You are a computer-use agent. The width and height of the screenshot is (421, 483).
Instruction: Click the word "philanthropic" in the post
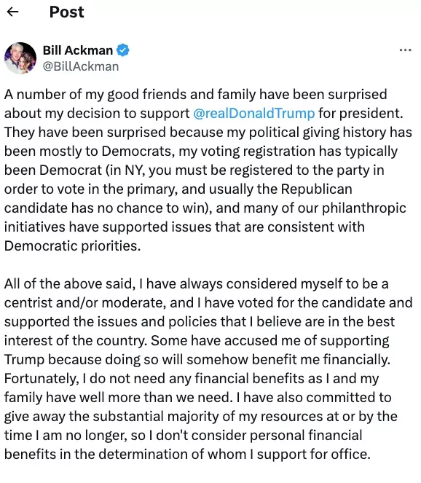364,208
